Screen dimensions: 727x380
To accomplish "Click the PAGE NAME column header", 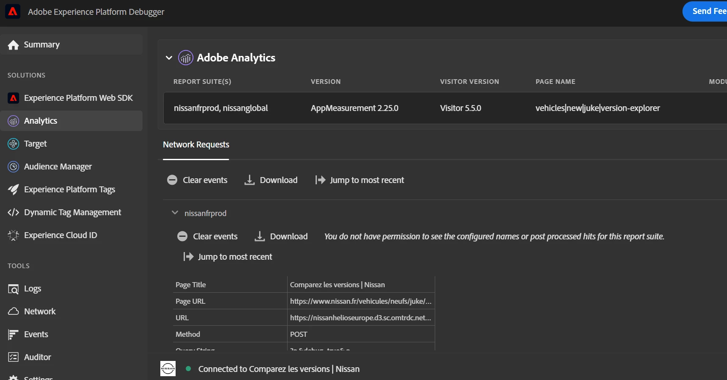I will (555, 81).
